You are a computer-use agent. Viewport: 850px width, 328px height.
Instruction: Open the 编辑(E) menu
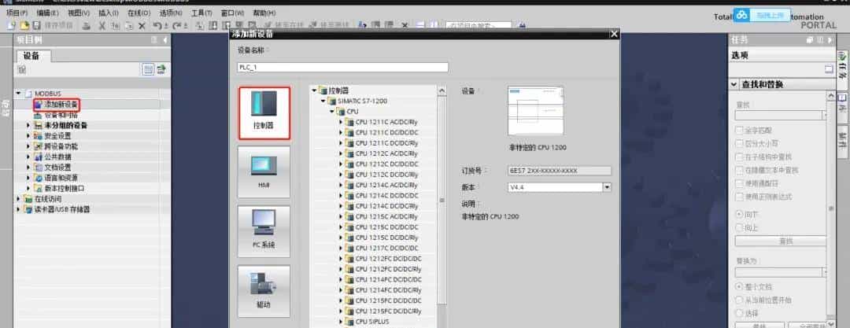click(x=48, y=13)
